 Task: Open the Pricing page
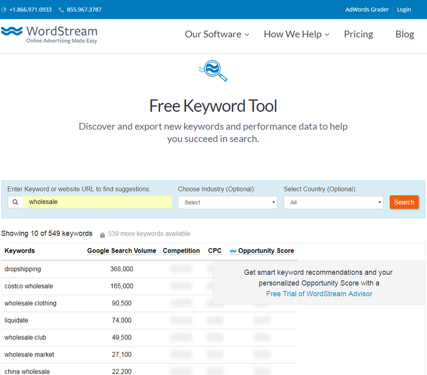tap(358, 34)
